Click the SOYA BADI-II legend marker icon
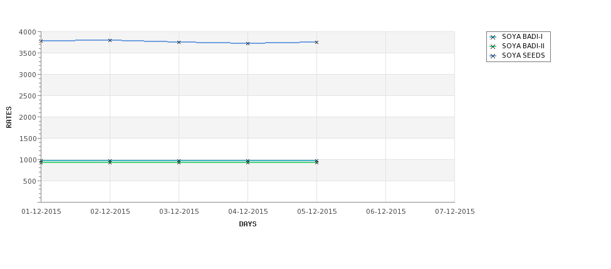The height and width of the screenshot is (269, 611). (x=493, y=47)
